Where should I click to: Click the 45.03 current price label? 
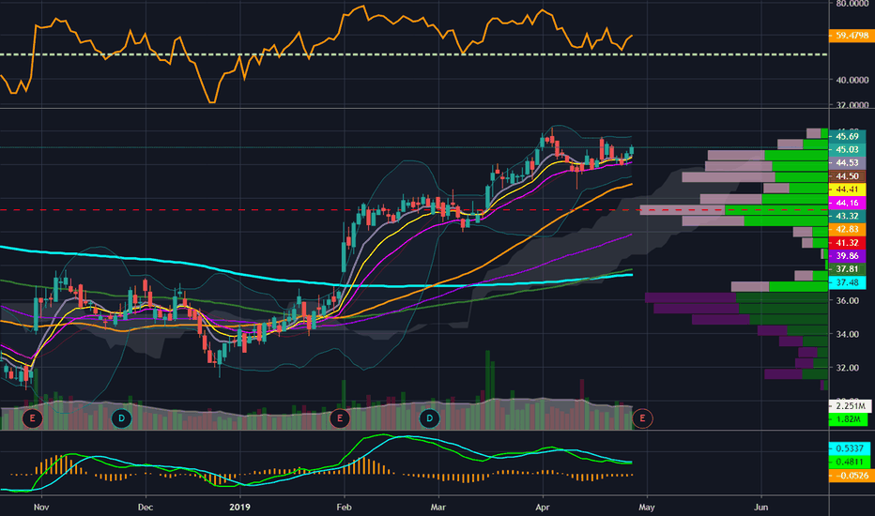pyautogui.click(x=847, y=149)
